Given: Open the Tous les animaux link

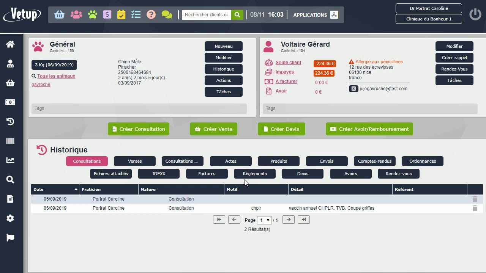Looking at the screenshot, I should 56,76.
